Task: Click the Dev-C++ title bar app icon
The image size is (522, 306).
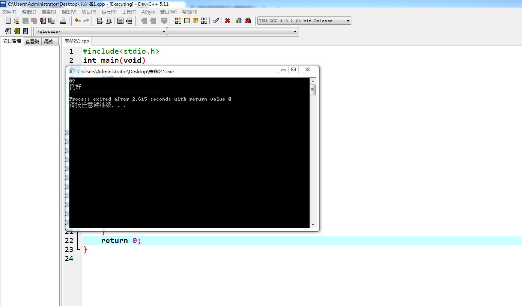Action: click(3, 4)
